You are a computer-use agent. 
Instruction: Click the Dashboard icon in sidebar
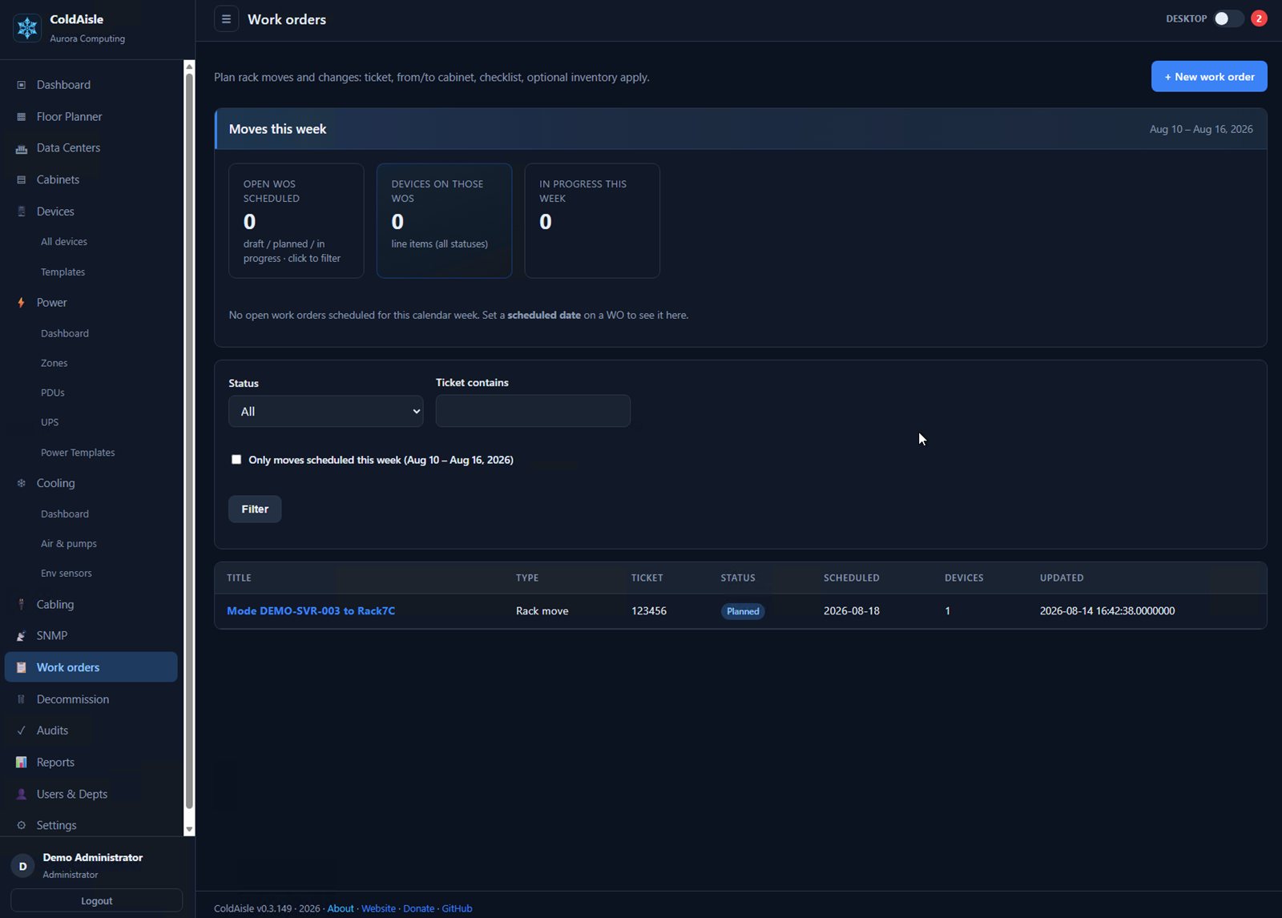pyautogui.click(x=22, y=85)
